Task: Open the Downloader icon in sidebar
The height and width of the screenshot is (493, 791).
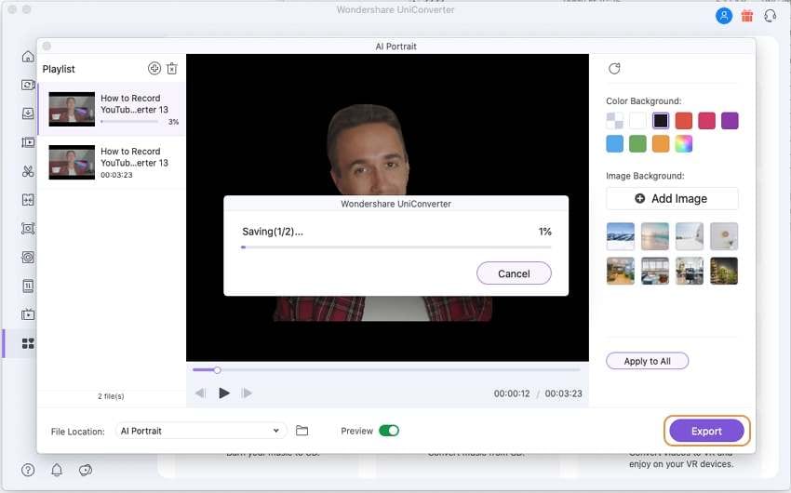Action: 28,113
